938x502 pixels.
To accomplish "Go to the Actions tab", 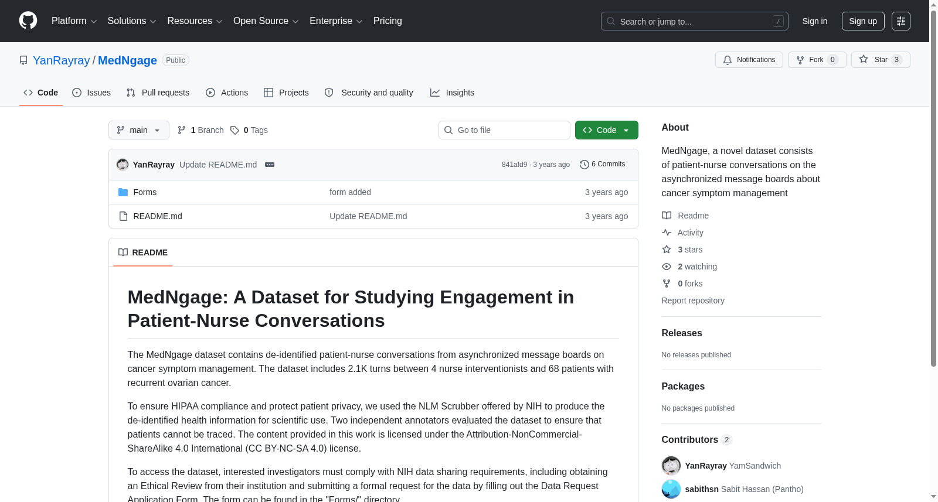I will pos(227,93).
